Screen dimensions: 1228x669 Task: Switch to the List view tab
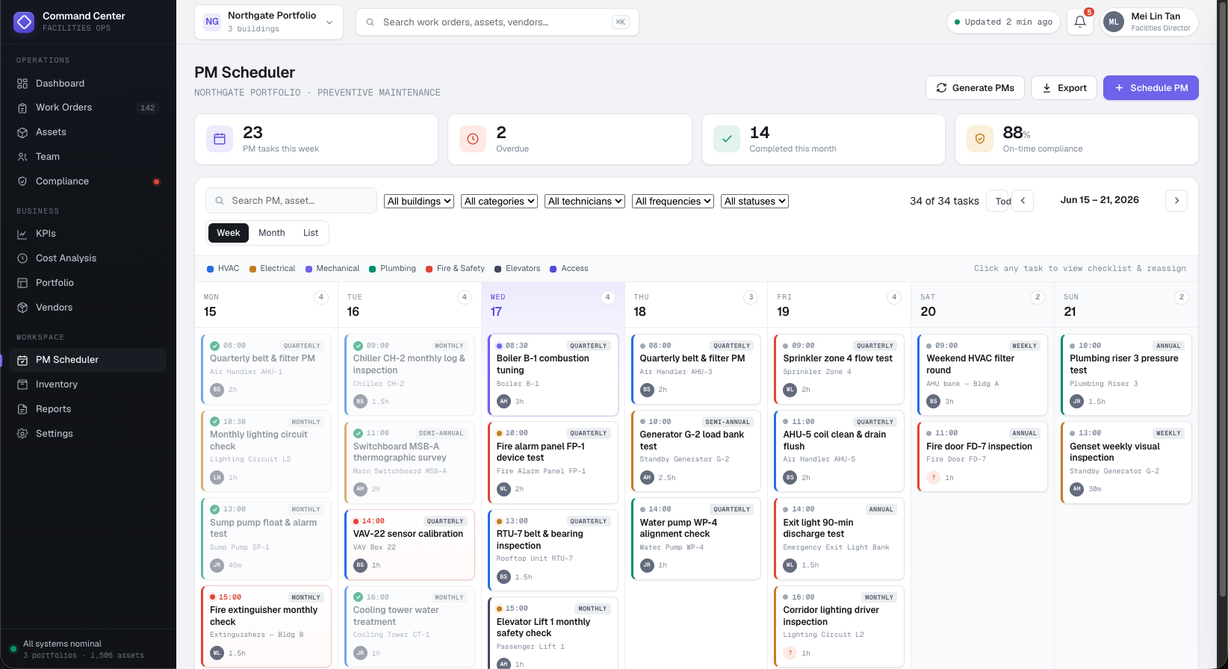311,233
